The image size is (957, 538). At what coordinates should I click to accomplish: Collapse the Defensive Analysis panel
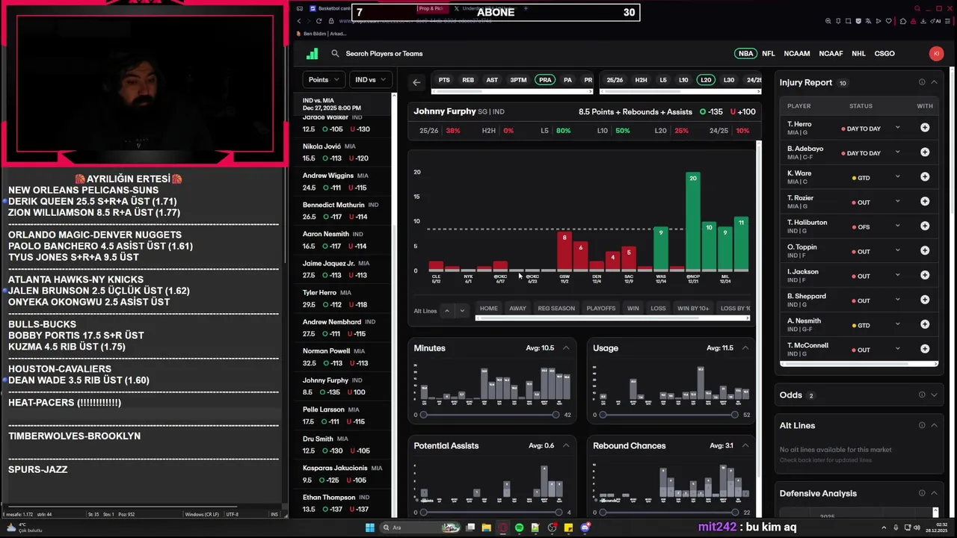pyautogui.click(x=934, y=493)
